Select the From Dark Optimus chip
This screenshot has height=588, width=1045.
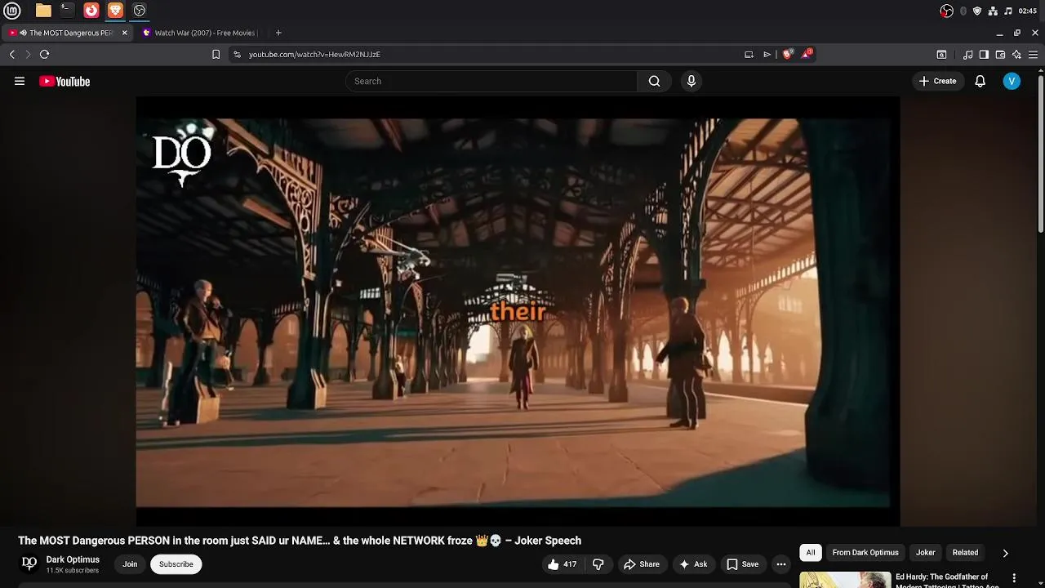click(865, 553)
